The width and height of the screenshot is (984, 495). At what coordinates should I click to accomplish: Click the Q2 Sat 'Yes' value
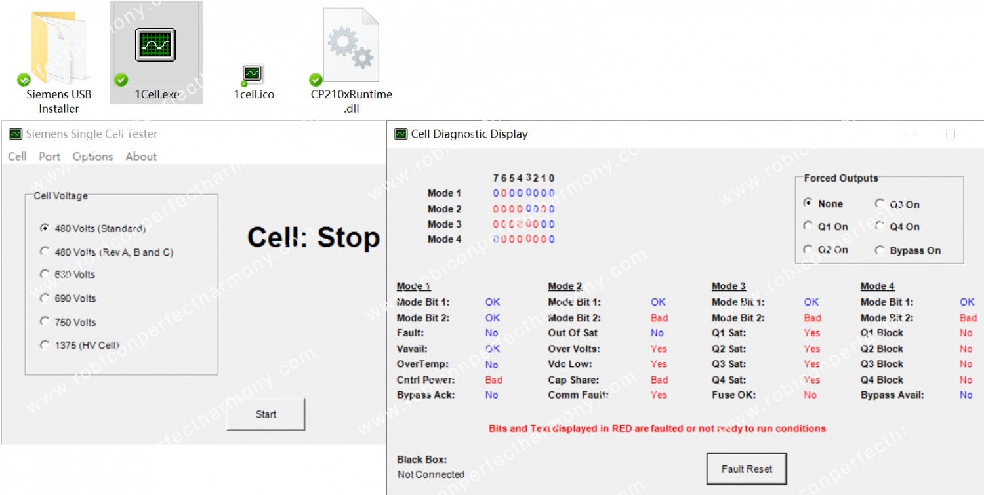click(812, 349)
